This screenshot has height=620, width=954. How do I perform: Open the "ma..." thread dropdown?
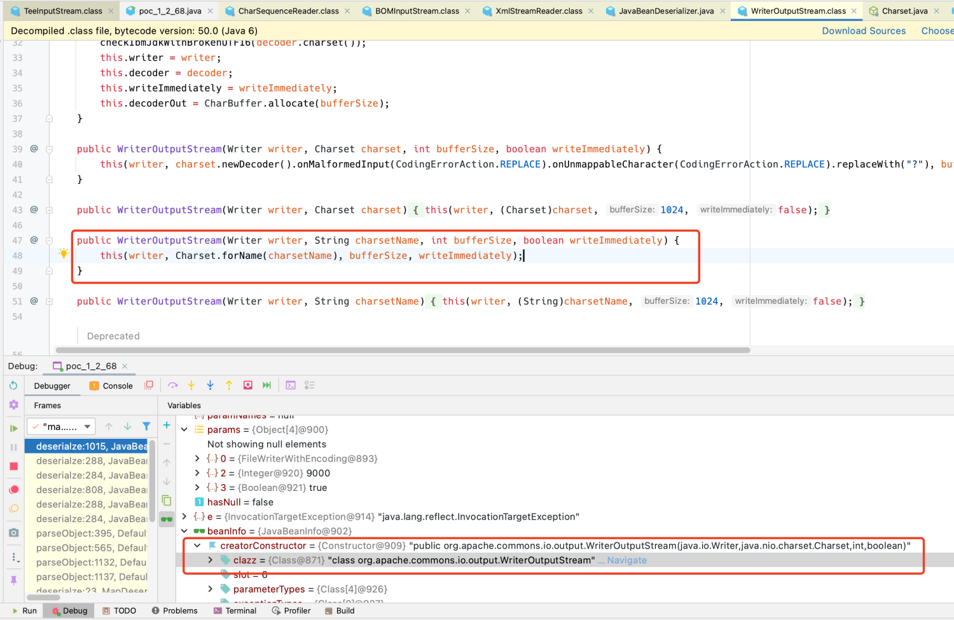(61, 427)
